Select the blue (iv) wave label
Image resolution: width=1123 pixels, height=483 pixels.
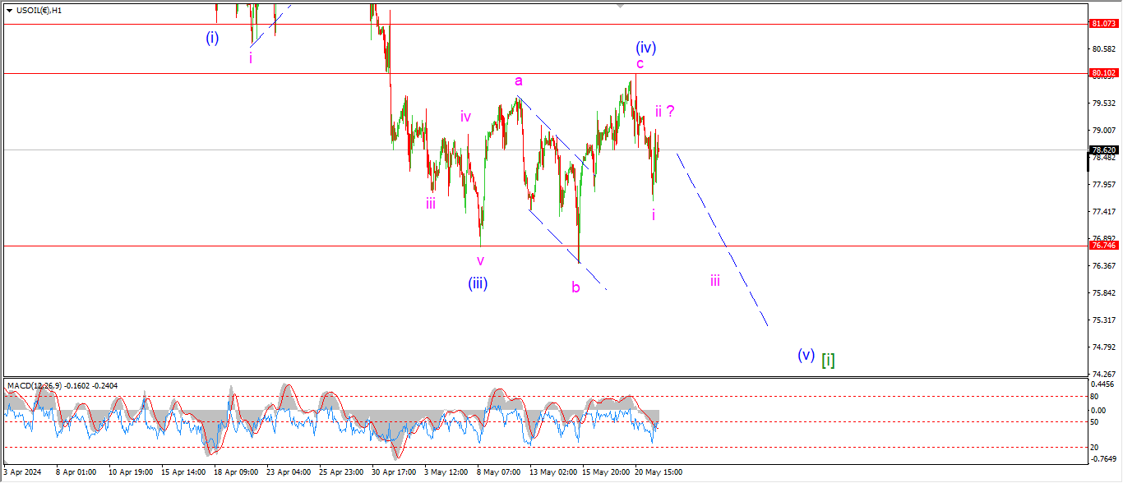pyautogui.click(x=645, y=47)
